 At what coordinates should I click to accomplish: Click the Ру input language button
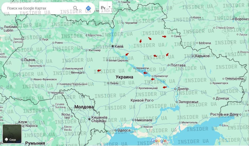[103, 7]
